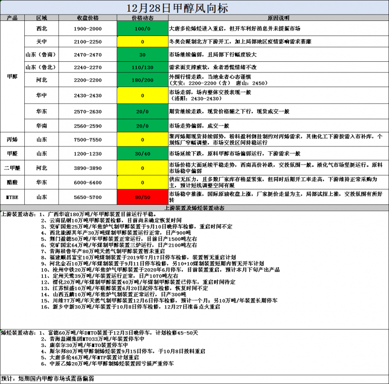This screenshot has width=389, height=384.
Task: Select the green cell showing 100/0
Action: click(142, 29)
